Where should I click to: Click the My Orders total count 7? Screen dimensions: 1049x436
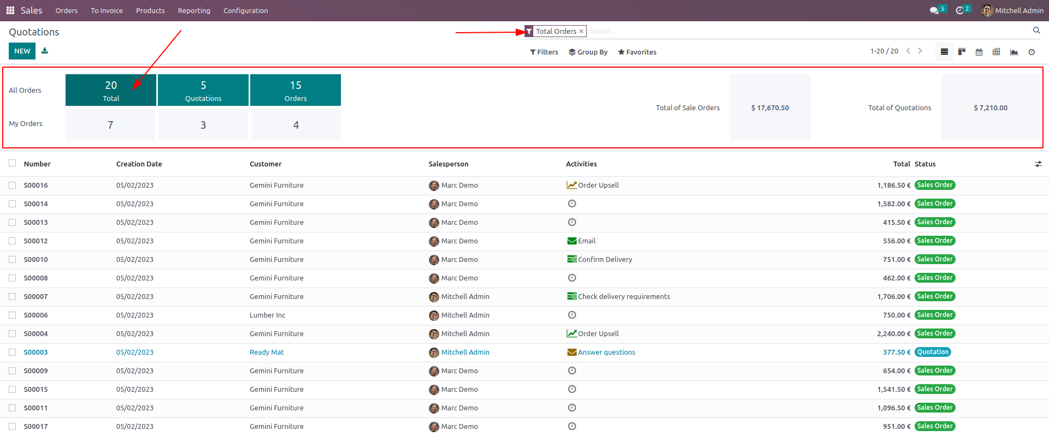110,125
